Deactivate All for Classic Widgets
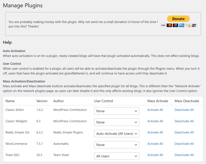This screenshot has width=206, height=164. [184, 121]
